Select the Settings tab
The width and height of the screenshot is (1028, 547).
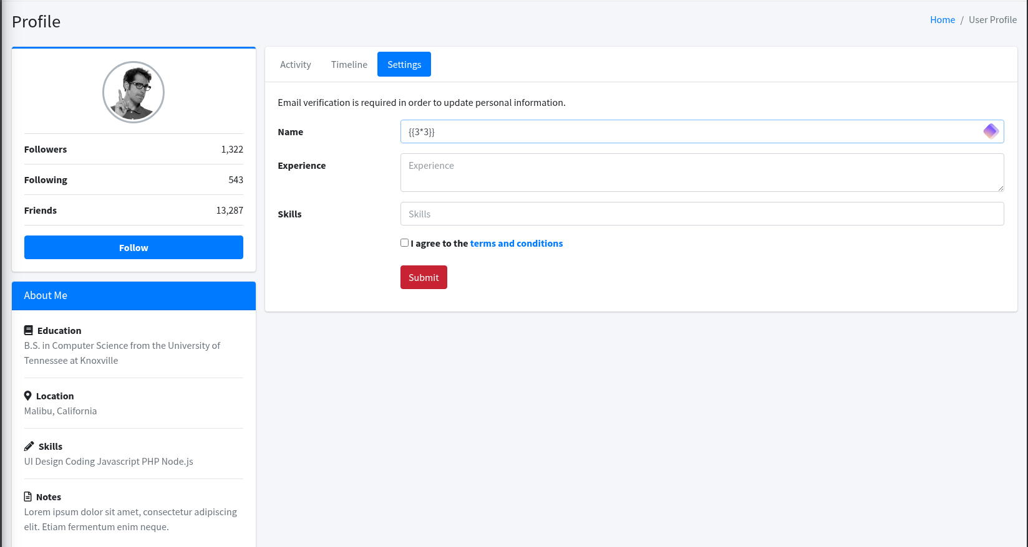[x=404, y=64]
